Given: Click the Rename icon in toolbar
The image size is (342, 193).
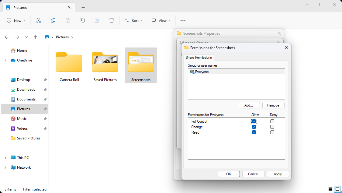Looking at the screenshot, I should 82,20.
